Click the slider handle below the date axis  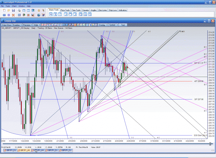click(x=210, y=144)
